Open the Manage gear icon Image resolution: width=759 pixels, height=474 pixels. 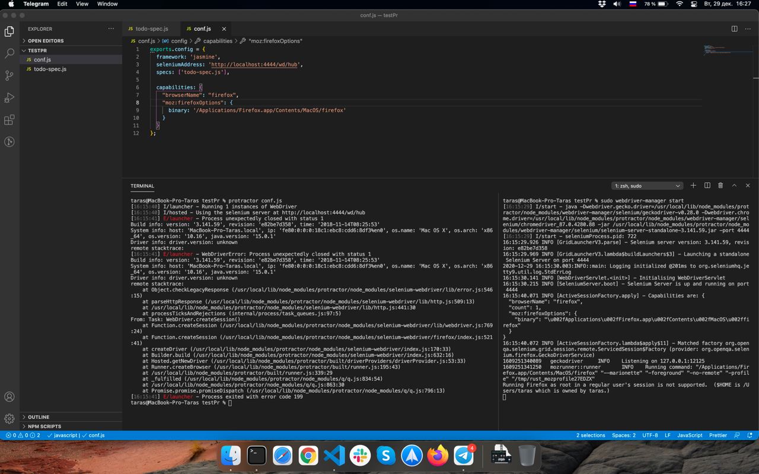click(9, 419)
